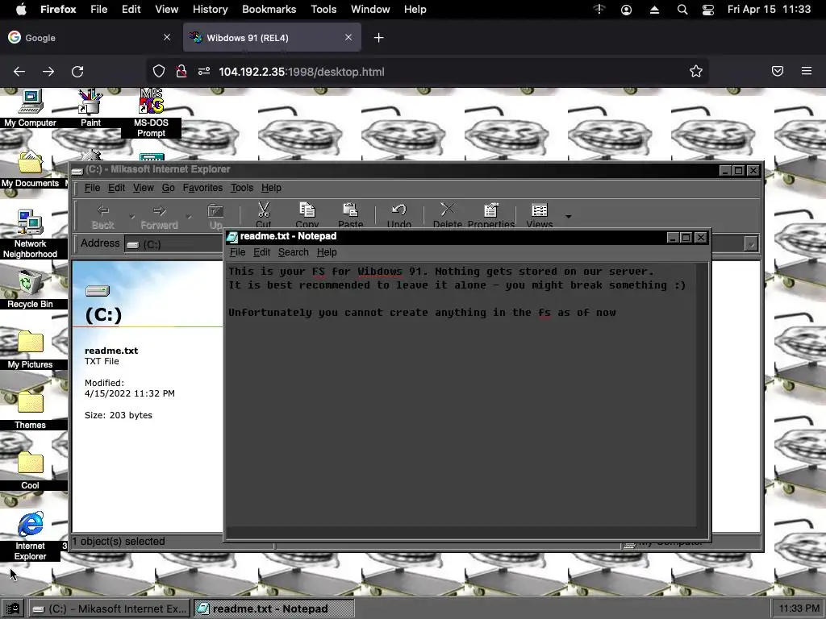The width and height of the screenshot is (826, 619).
Task: Click the Firefox shield tracking protection icon
Action: click(159, 72)
